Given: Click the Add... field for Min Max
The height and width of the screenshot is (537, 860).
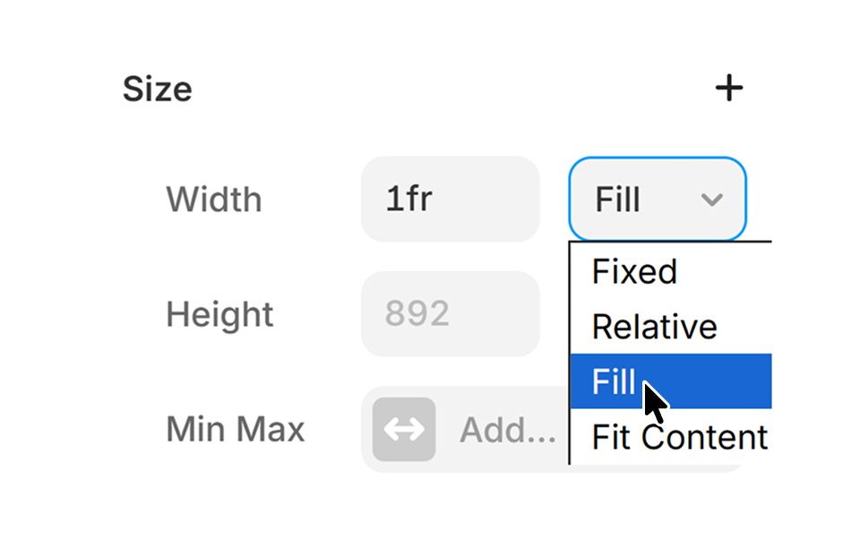Looking at the screenshot, I should point(506,430).
